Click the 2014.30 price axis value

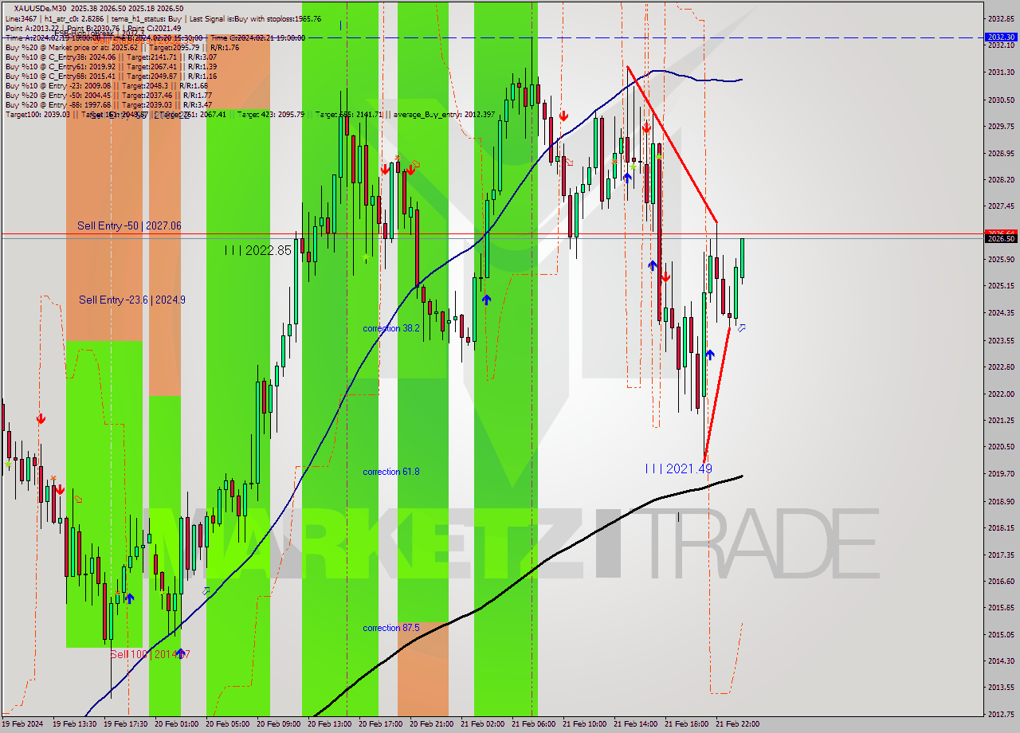click(x=1001, y=661)
